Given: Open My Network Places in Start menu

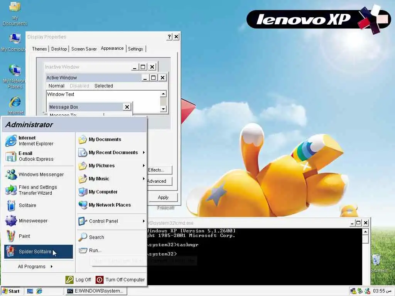Looking at the screenshot, I should pyautogui.click(x=111, y=205).
